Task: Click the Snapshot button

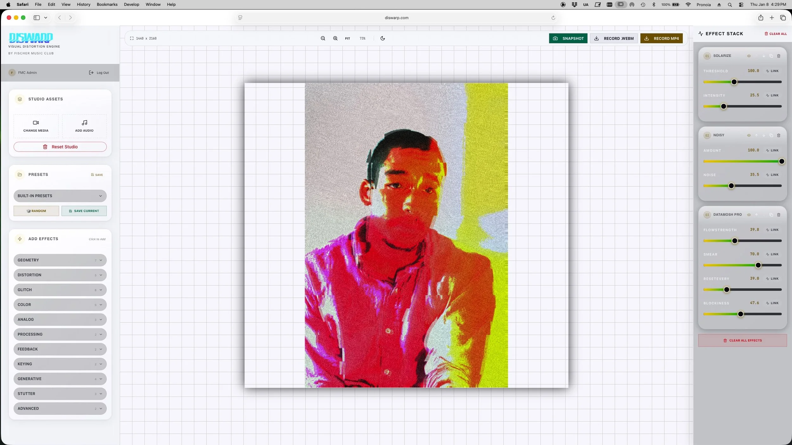Action: (568, 38)
